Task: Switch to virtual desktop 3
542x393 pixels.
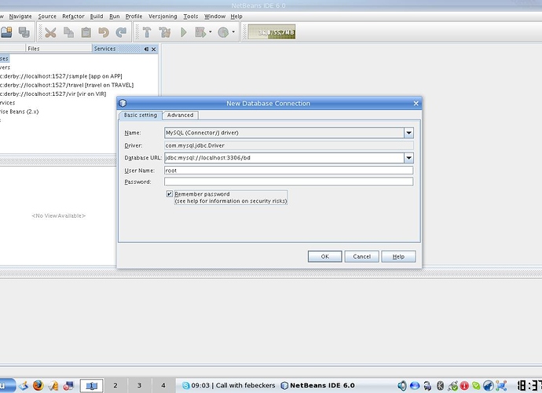Action: (x=139, y=385)
